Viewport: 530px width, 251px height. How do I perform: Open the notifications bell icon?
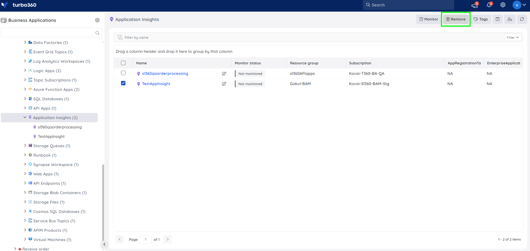point(489,5)
